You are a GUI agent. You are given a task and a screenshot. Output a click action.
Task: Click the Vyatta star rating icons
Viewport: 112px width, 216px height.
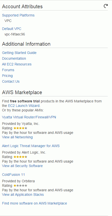20,128
